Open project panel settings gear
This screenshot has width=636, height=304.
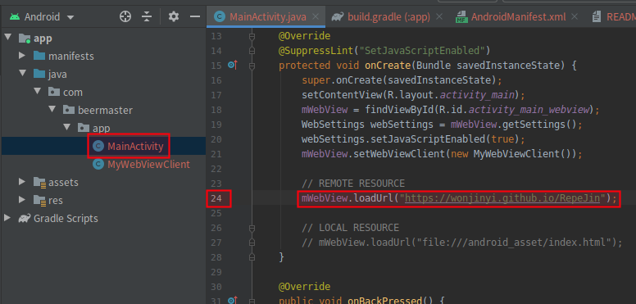(x=174, y=16)
